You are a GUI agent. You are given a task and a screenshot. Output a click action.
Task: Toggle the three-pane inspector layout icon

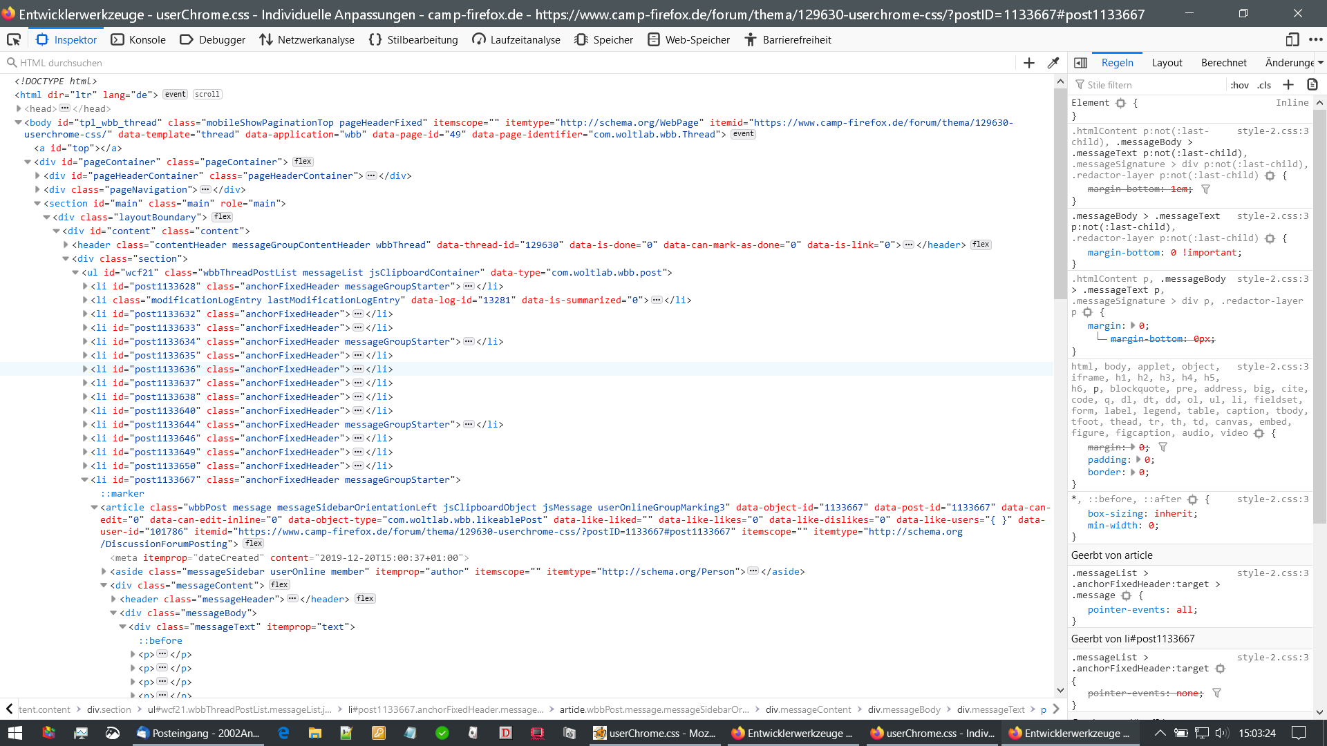pyautogui.click(x=1081, y=63)
